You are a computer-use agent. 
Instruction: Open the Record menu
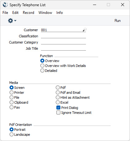pyautogui.click(x=28, y=13)
